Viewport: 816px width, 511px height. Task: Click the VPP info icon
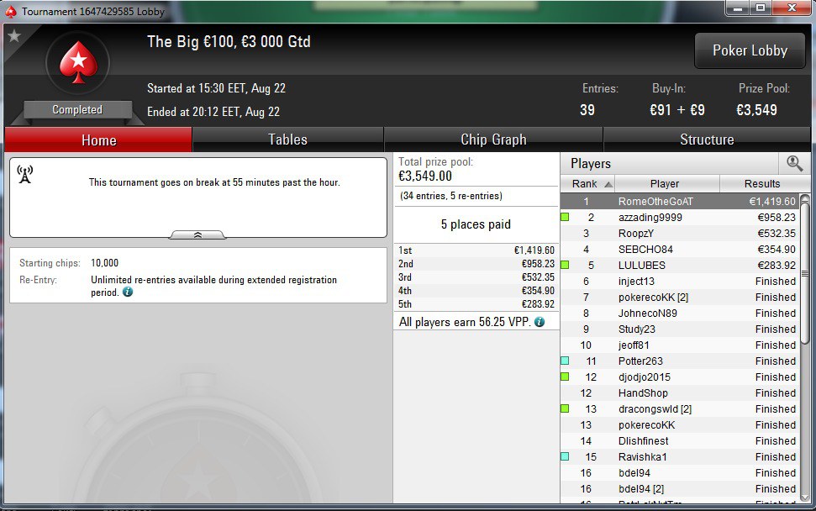[x=540, y=322]
